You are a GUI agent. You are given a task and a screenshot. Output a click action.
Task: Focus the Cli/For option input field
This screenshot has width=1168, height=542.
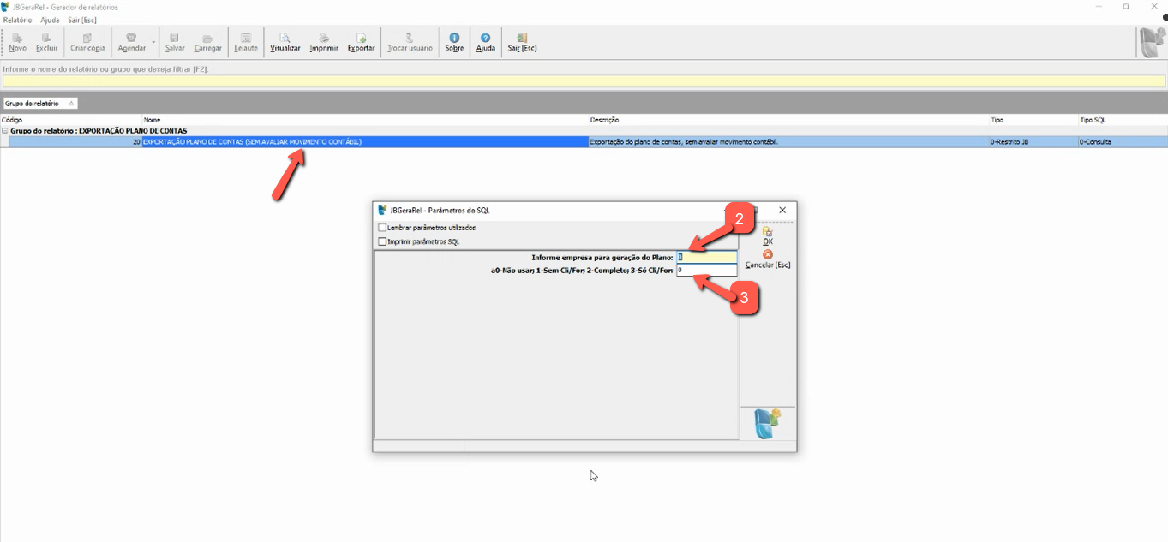point(706,271)
